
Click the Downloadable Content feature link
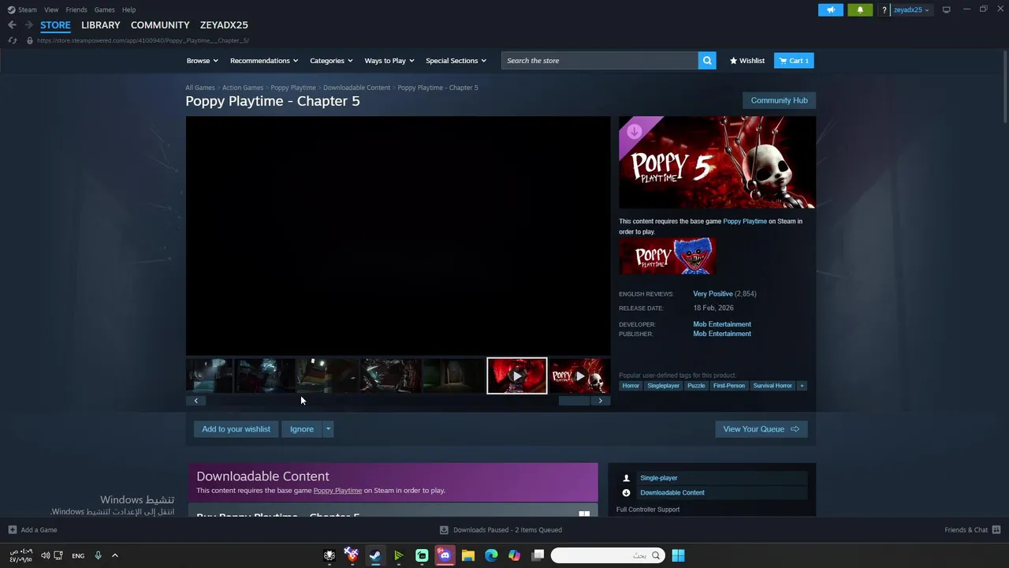[672, 492]
